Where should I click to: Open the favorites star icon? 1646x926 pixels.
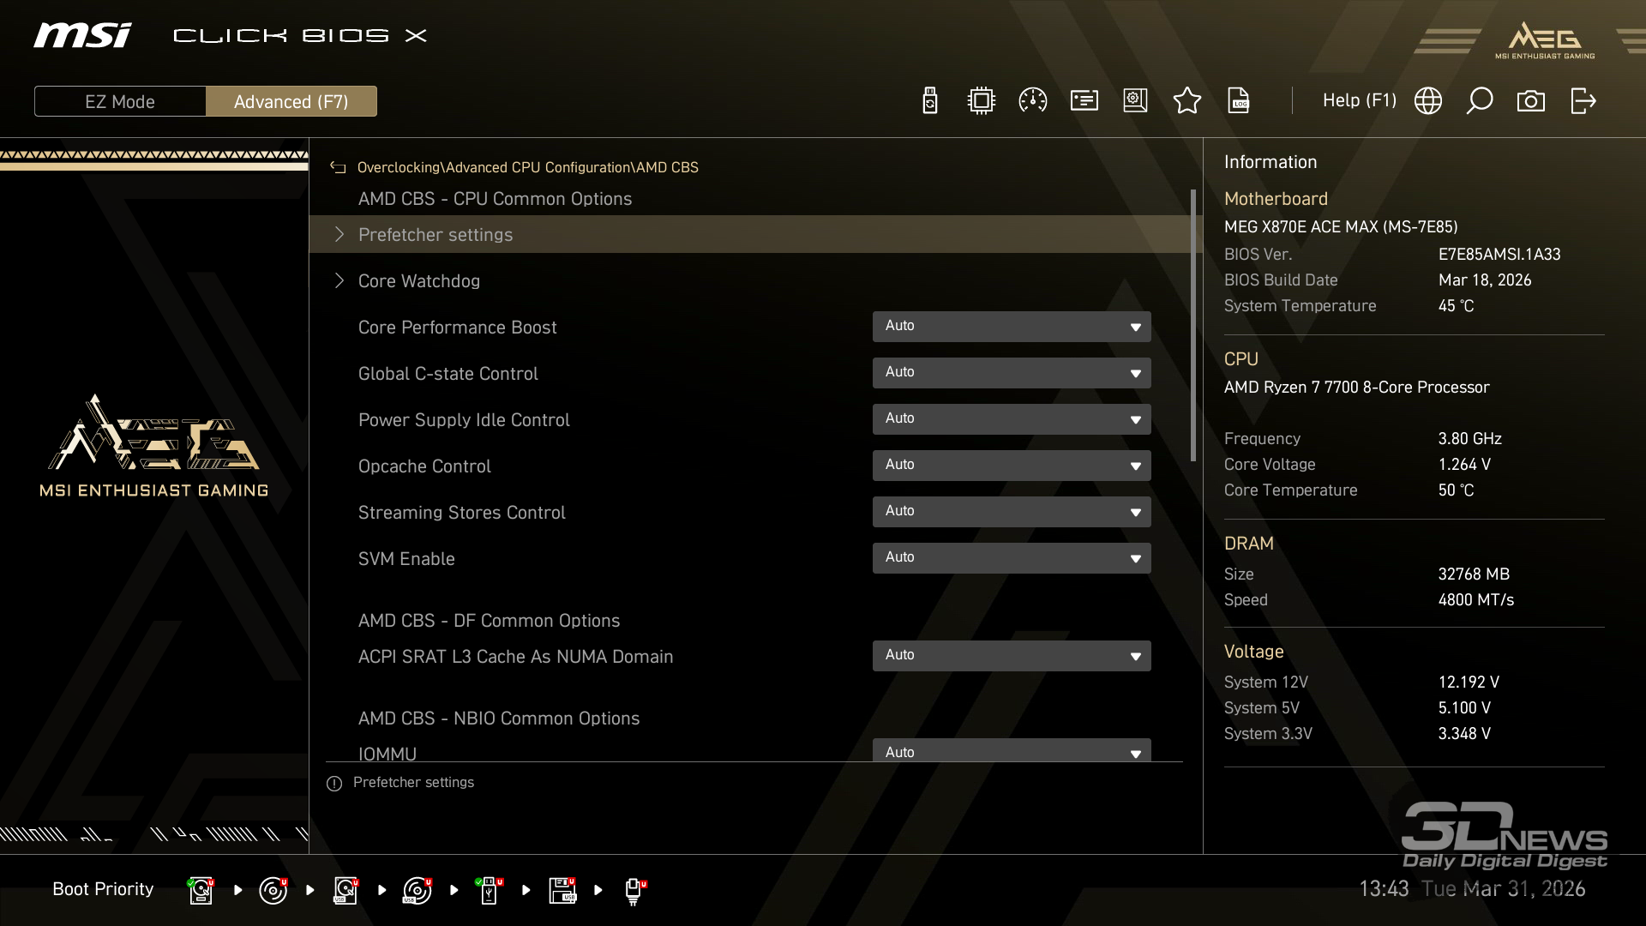[1186, 101]
